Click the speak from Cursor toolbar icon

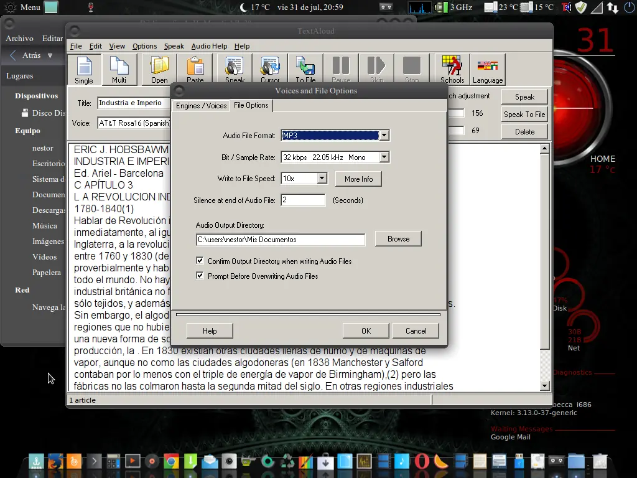(270, 69)
